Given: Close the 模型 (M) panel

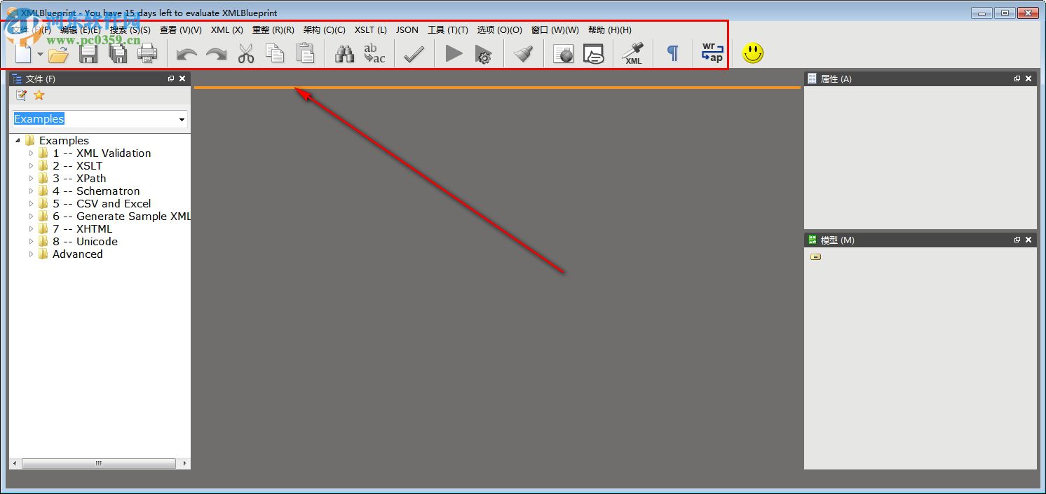Looking at the screenshot, I should (1028, 240).
